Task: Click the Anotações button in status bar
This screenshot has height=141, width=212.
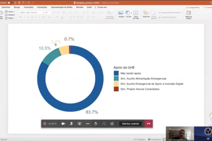Action: click(140, 139)
